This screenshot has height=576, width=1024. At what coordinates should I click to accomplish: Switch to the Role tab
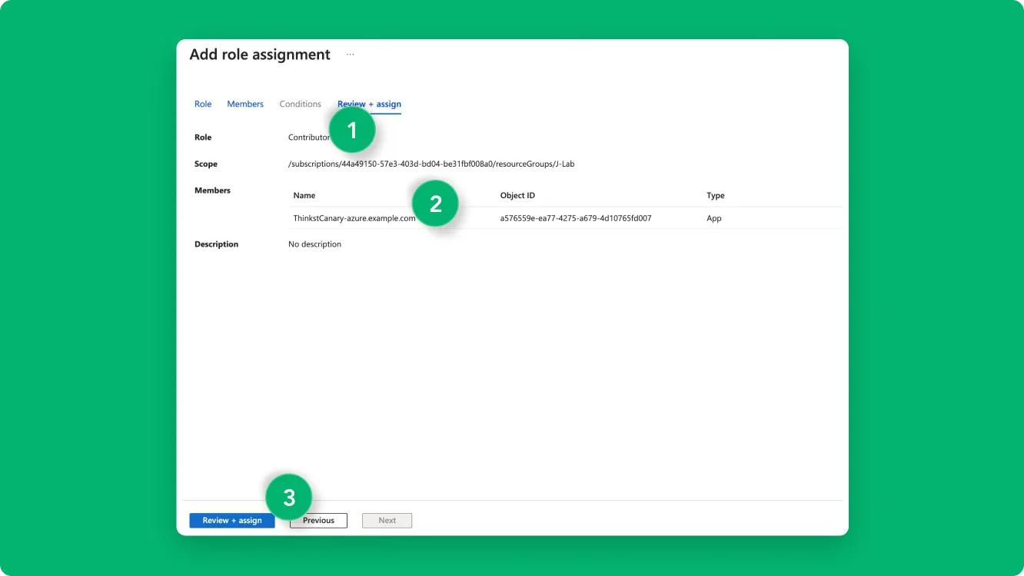click(203, 104)
